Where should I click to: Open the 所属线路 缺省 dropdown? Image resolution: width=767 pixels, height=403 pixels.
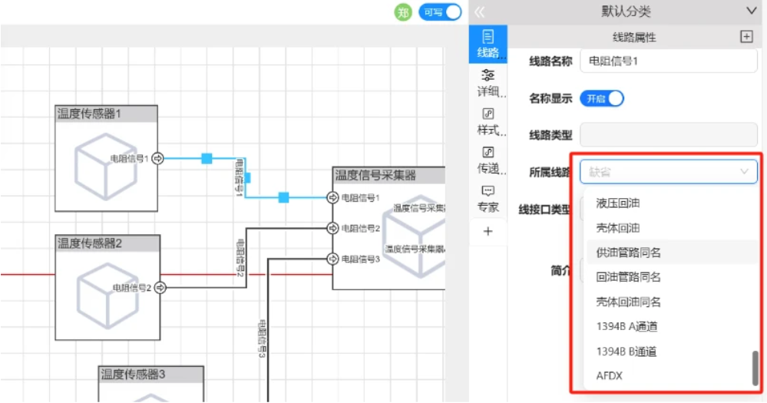(x=668, y=172)
